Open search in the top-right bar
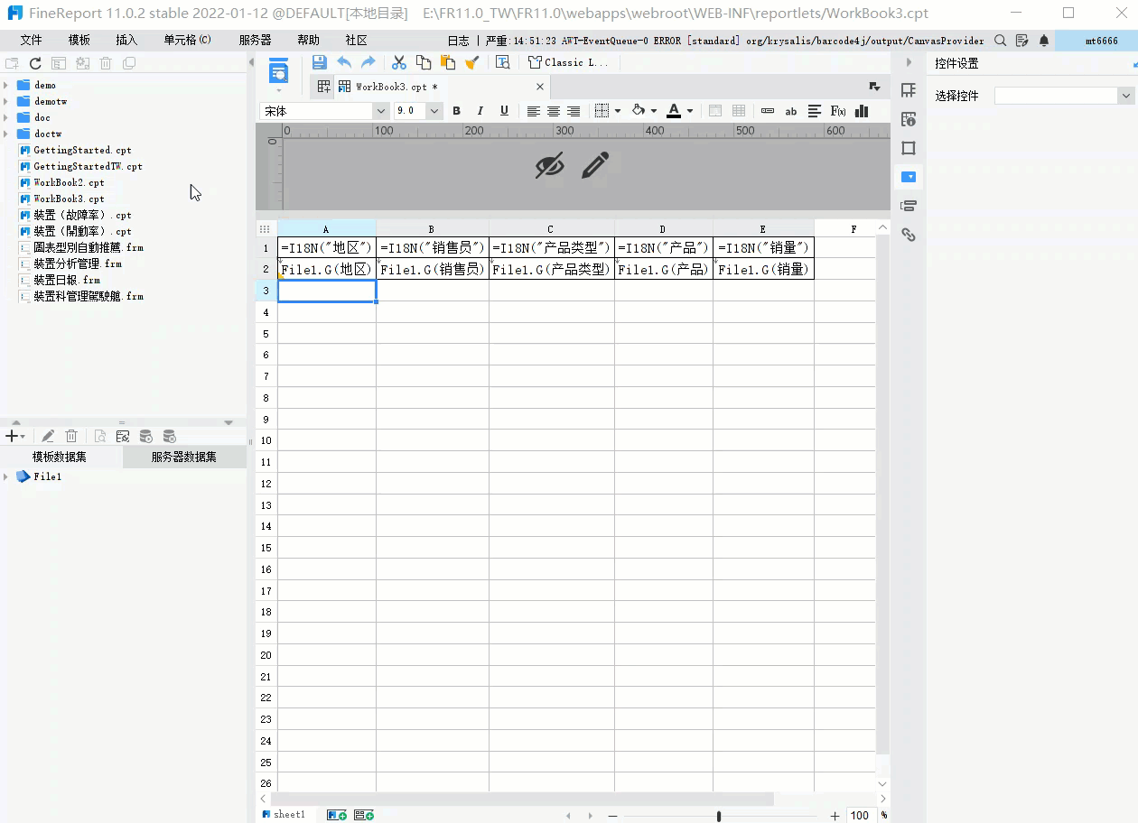Image resolution: width=1138 pixels, height=823 pixels. [1001, 41]
